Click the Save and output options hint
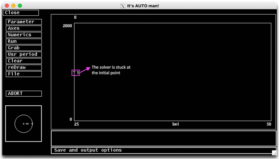279x159 pixels. [88, 150]
